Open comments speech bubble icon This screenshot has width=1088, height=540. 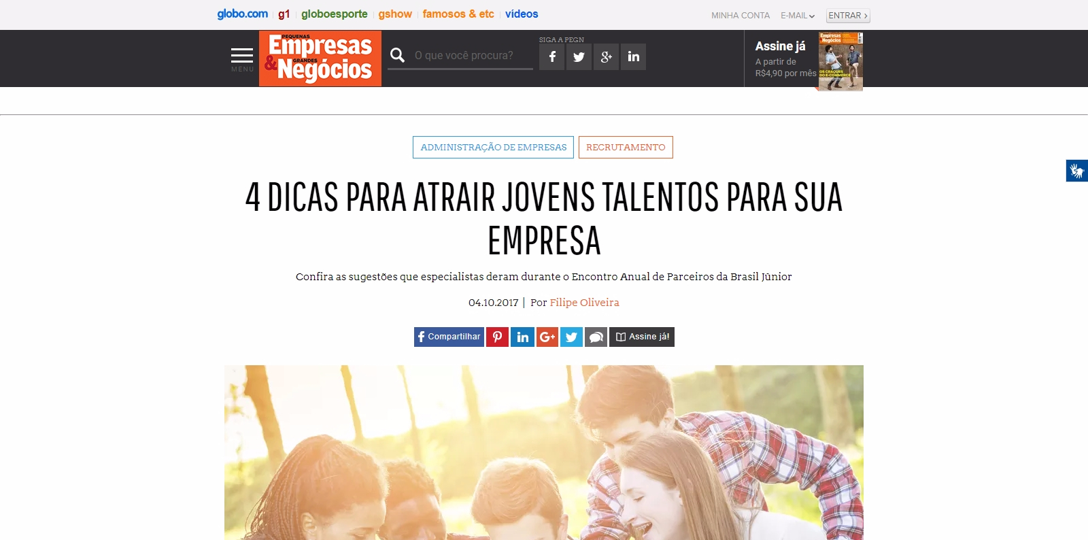point(596,337)
